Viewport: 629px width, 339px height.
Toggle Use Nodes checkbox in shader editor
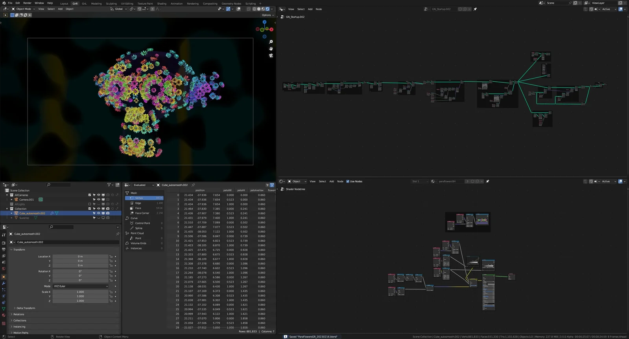coord(348,181)
